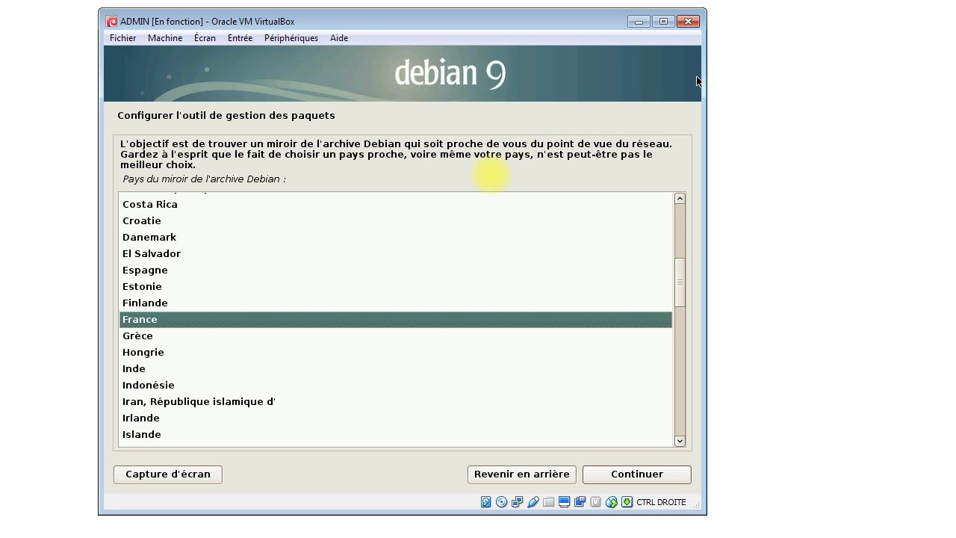Minimize the VirtualBox window
Viewport: 956px width, 538px height.
(639, 22)
